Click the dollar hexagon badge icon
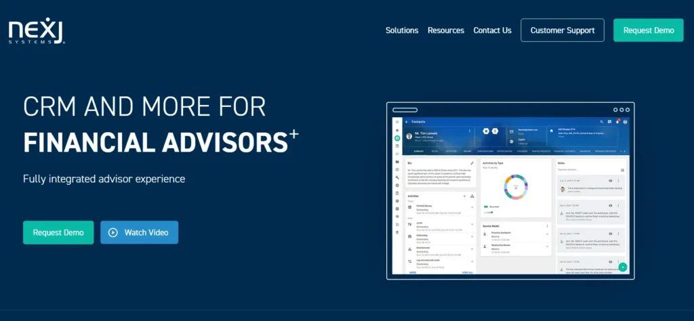Screen dimensions: 694x321 click(x=495, y=131)
